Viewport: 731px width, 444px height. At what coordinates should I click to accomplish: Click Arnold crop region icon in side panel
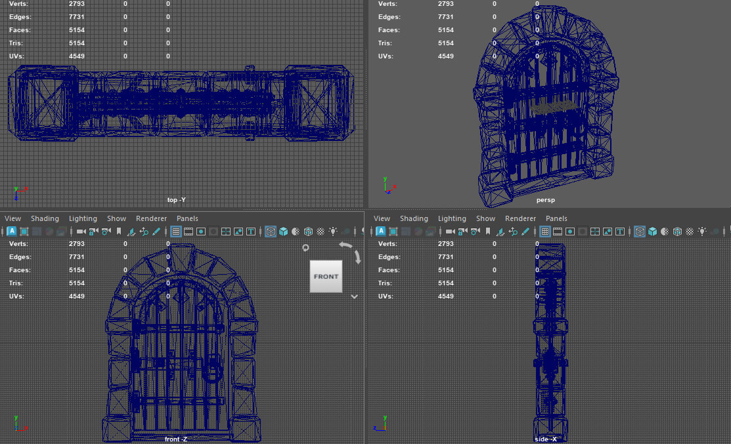393,232
